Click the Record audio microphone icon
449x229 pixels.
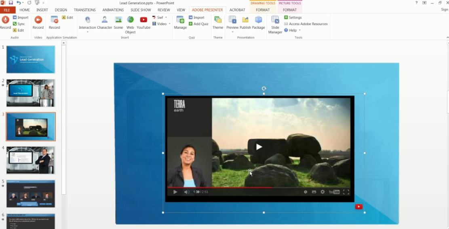point(5,20)
